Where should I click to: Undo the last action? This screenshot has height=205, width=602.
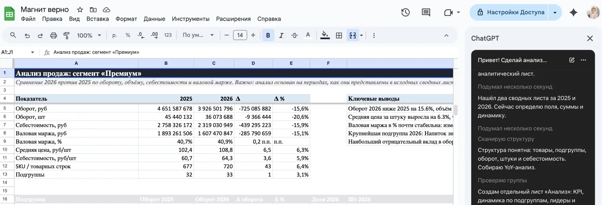[x=27, y=35]
